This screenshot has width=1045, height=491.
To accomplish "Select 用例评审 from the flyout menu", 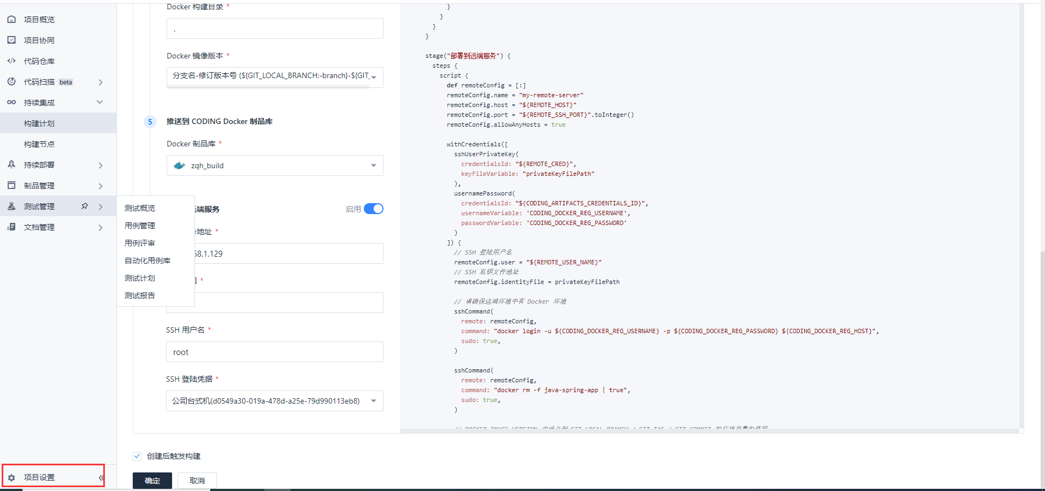I will pos(140,243).
